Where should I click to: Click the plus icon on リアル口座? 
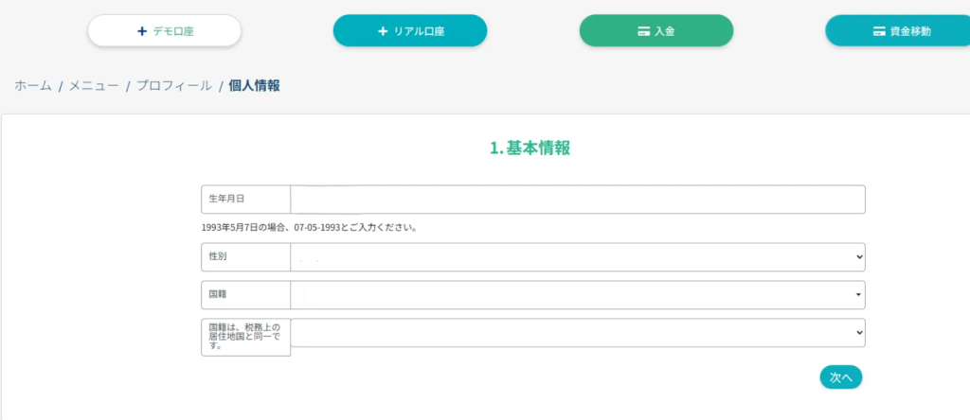coord(383,31)
